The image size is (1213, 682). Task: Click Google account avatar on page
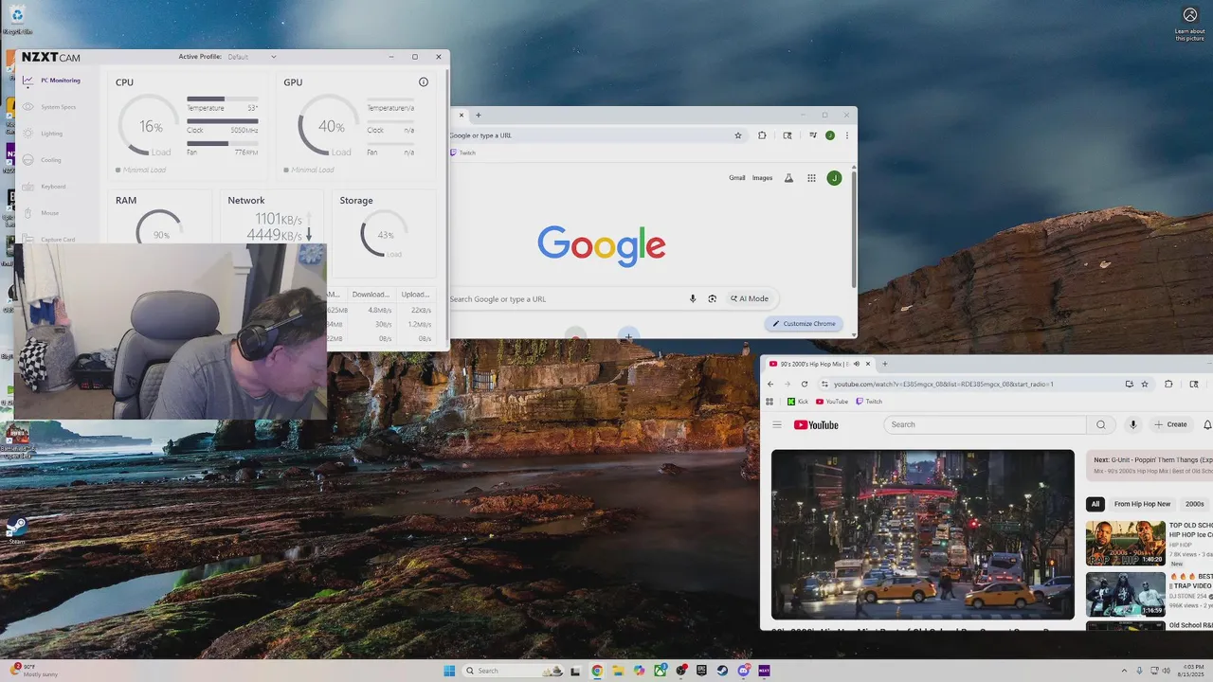pyautogui.click(x=834, y=178)
